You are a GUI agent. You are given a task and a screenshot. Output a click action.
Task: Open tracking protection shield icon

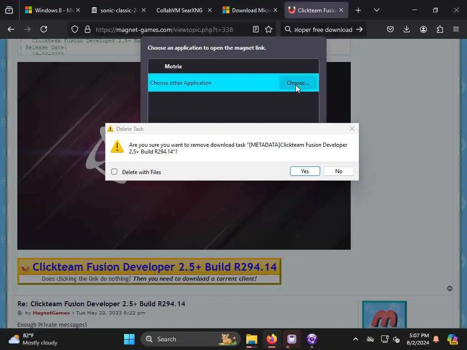tap(75, 30)
